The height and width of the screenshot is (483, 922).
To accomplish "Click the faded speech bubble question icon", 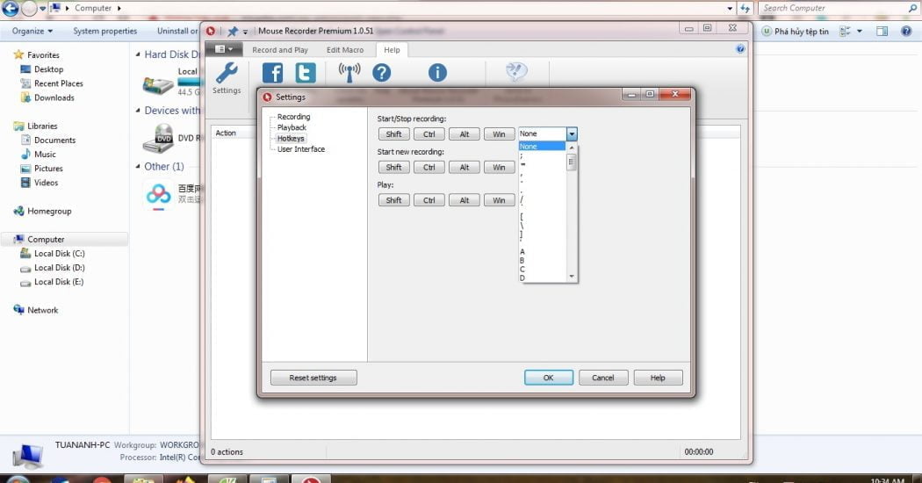I will click(516, 72).
